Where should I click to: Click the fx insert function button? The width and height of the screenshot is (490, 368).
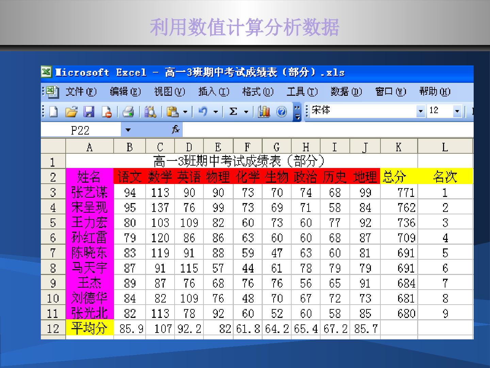176,129
